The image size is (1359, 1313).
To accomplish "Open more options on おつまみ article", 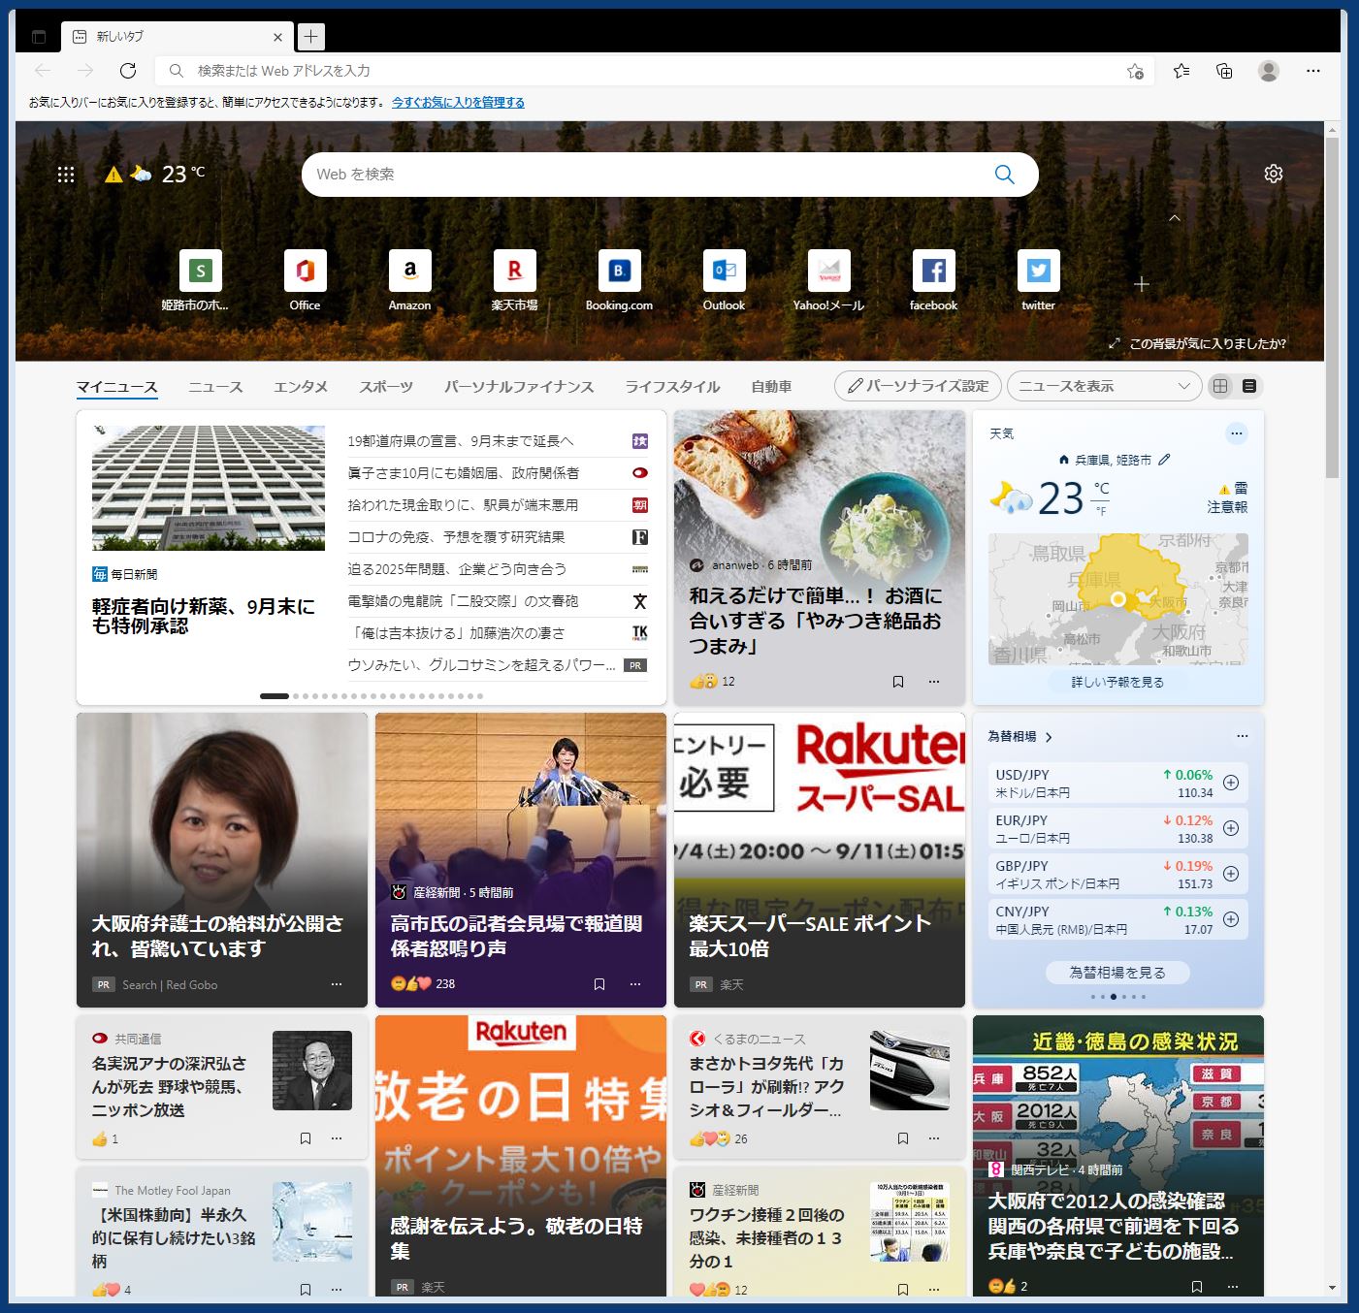I will (x=934, y=682).
